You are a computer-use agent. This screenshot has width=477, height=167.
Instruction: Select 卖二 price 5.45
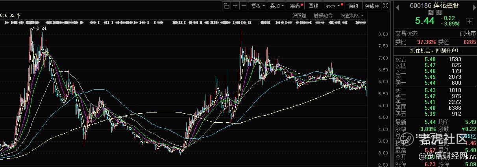click(430, 77)
